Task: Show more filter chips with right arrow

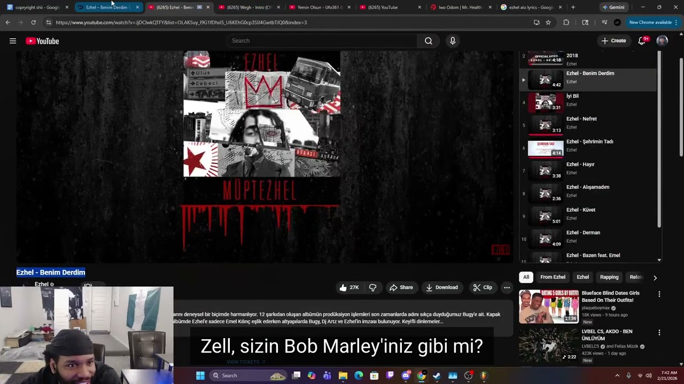Action: pyautogui.click(x=655, y=277)
